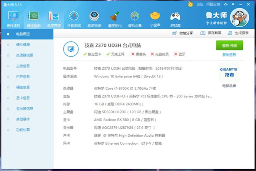Open 硬件体检 hardware checkup icon

click(13, 16)
